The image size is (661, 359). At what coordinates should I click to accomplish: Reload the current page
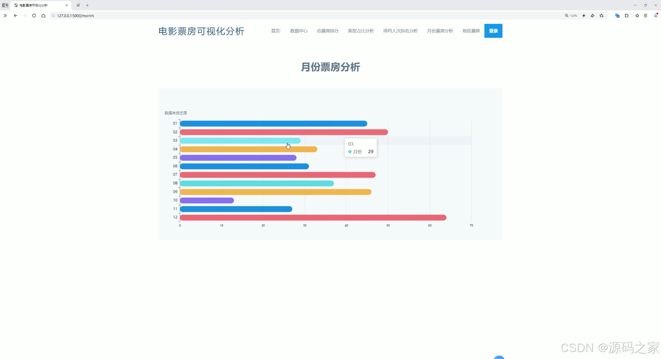click(x=34, y=16)
